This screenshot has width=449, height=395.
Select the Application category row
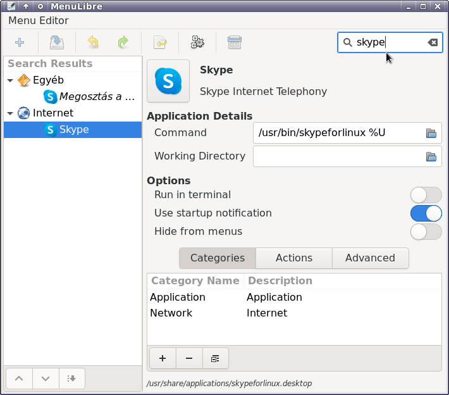(x=294, y=298)
